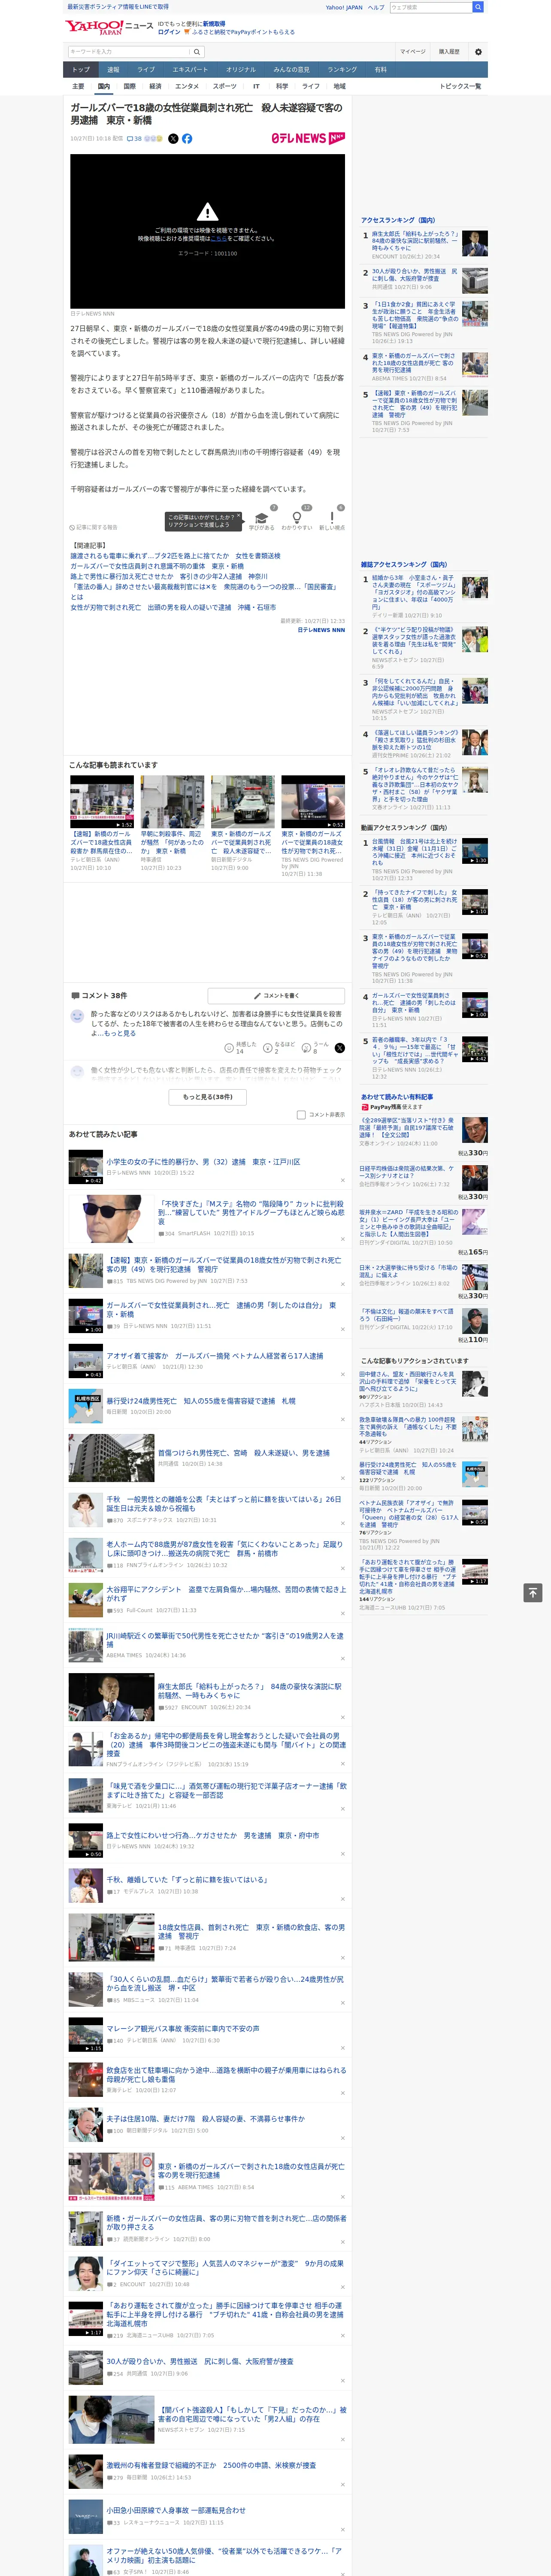
Task: Select the トップ navigation tab
Action: [81, 70]
